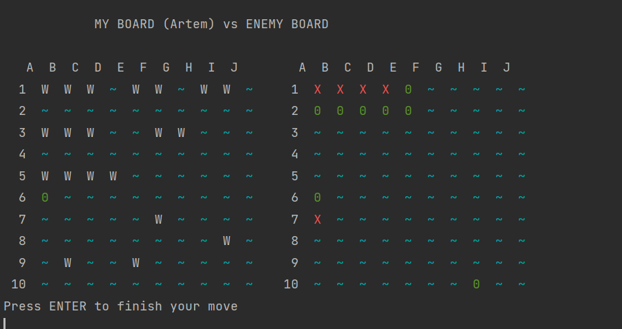Click column header G of my board
This screenshot has height=329, width=622.
pyautogui.click(x=166, y=67)
